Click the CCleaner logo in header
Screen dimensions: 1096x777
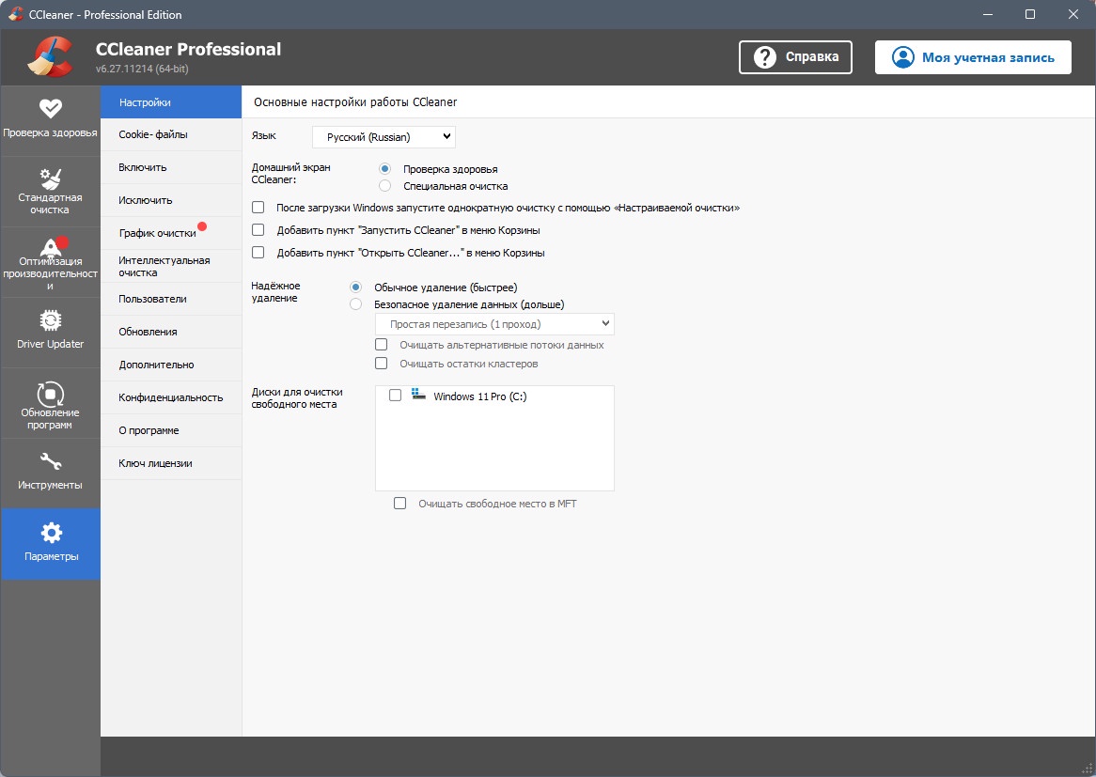[51, 56]
